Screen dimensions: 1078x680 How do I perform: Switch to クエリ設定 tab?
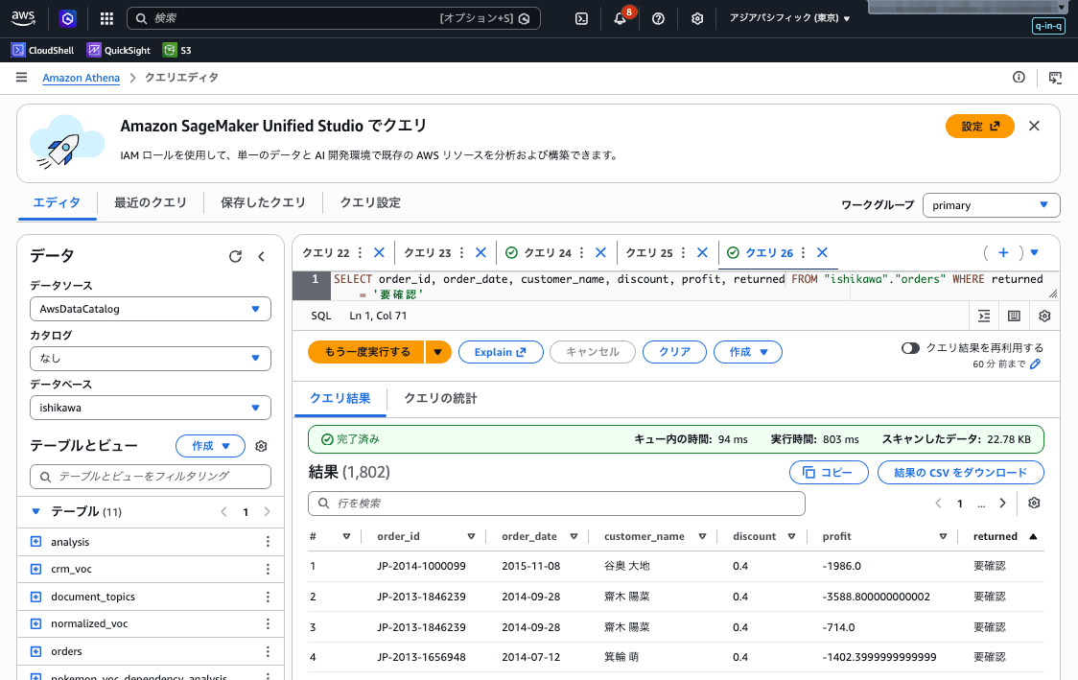coord(370,202)
